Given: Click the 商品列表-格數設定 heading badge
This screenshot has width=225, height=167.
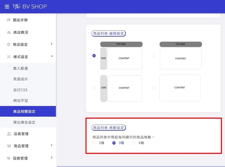Looking at the screenshot, I should coord(109,128).
